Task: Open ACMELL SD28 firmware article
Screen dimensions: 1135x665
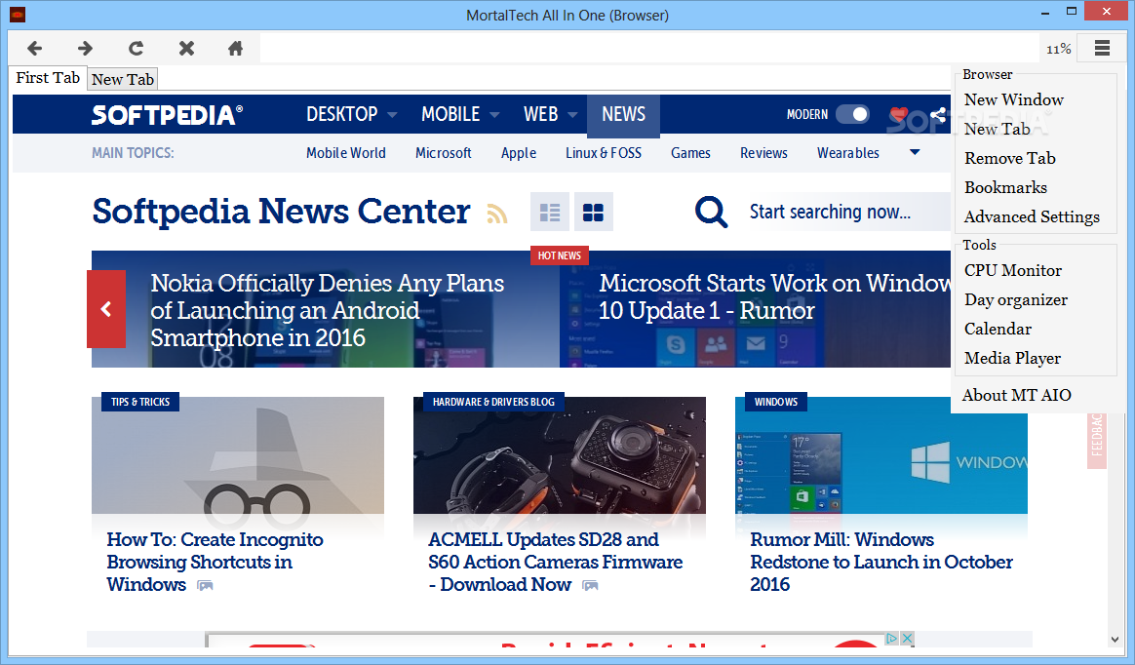Action: click(555, 562)
